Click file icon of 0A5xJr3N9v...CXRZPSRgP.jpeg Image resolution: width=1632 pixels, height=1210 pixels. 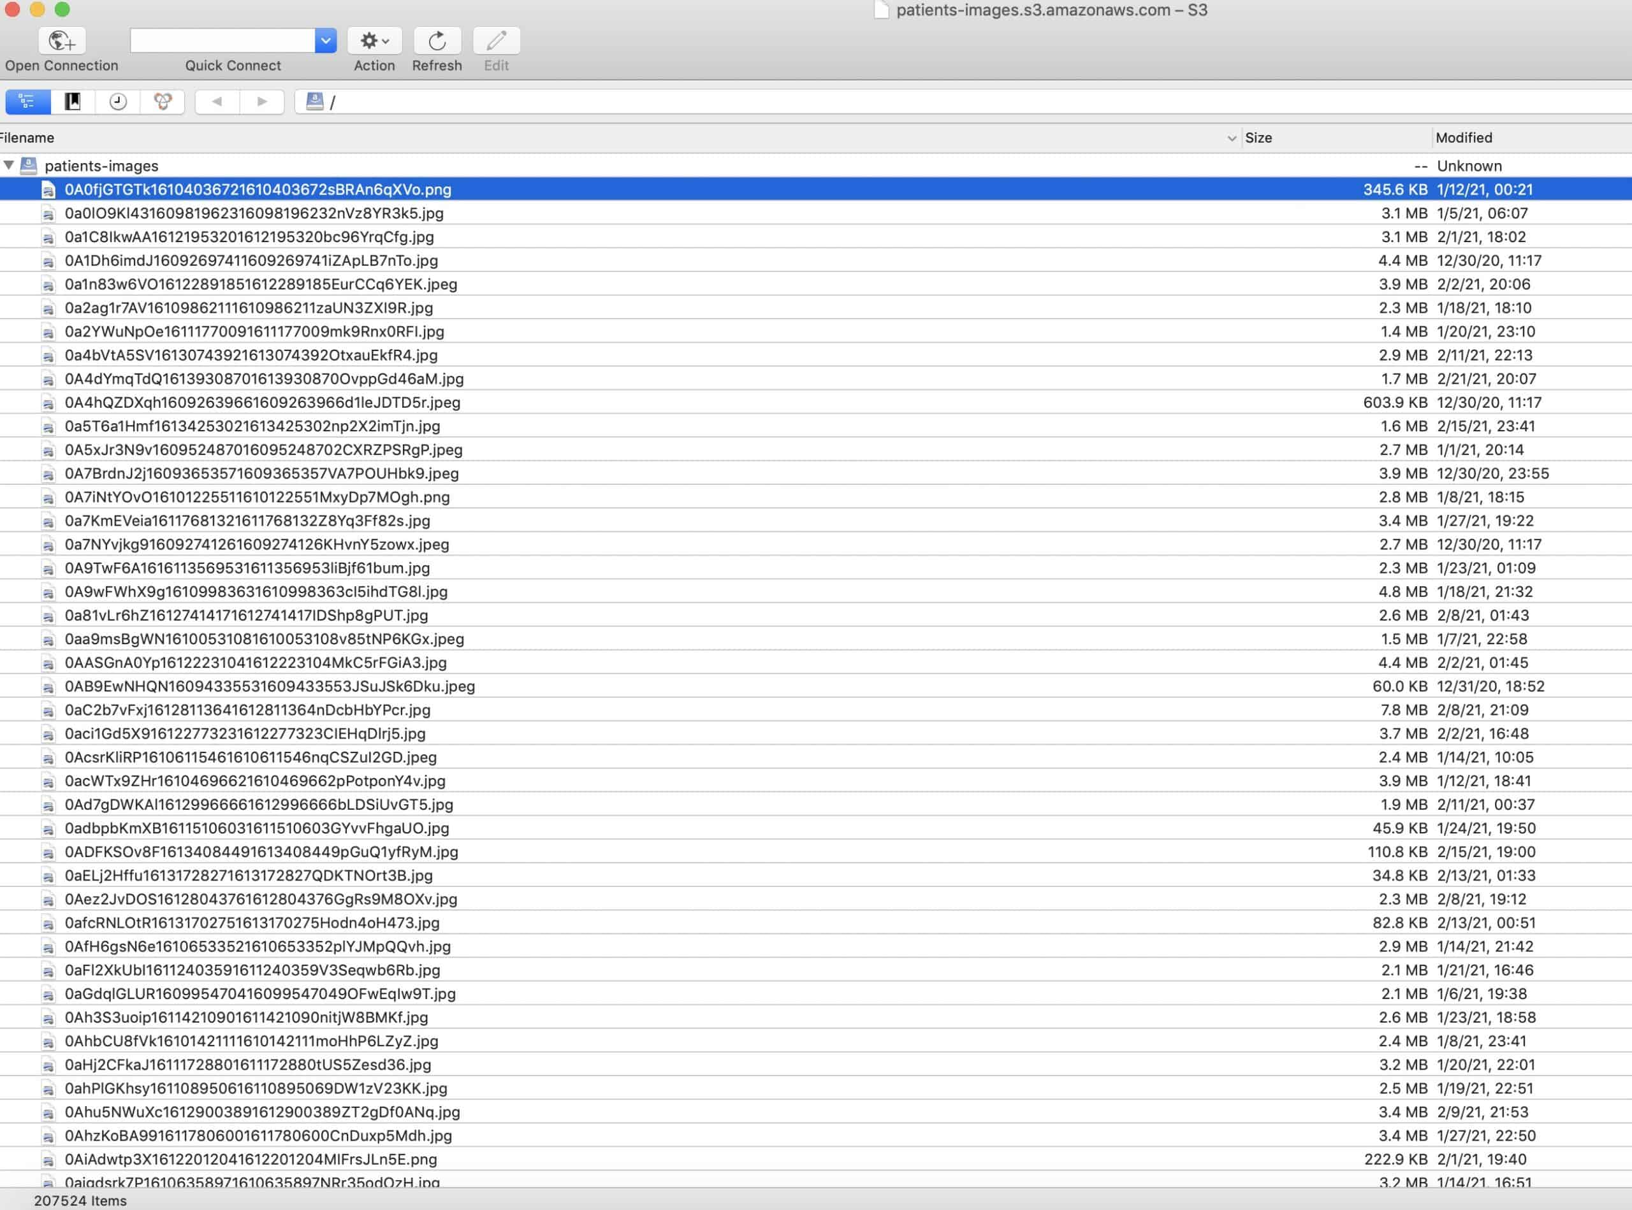point(48,450)
